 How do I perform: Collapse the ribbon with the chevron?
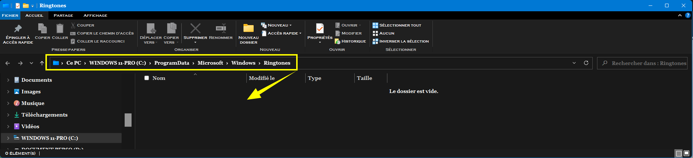[680, 15]
